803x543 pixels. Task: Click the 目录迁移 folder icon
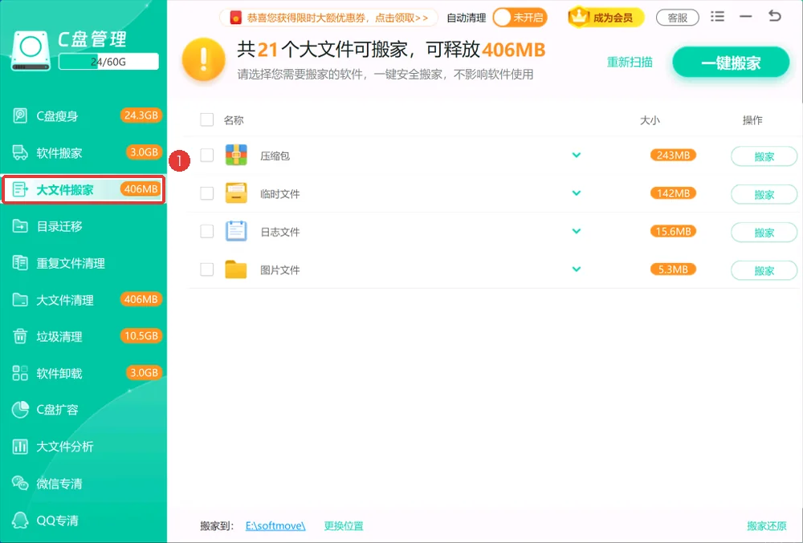(20, 226)
